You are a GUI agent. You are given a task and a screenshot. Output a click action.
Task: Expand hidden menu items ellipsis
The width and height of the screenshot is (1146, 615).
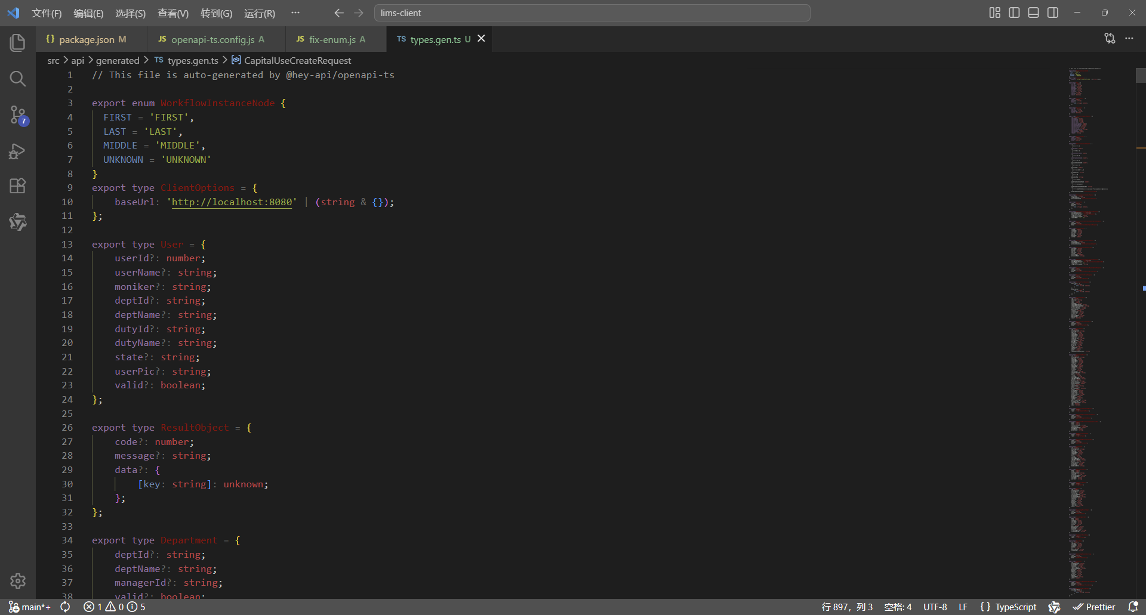[295, 13]
